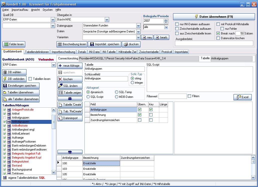Click double down arrow button

click(x=70, y=99)
